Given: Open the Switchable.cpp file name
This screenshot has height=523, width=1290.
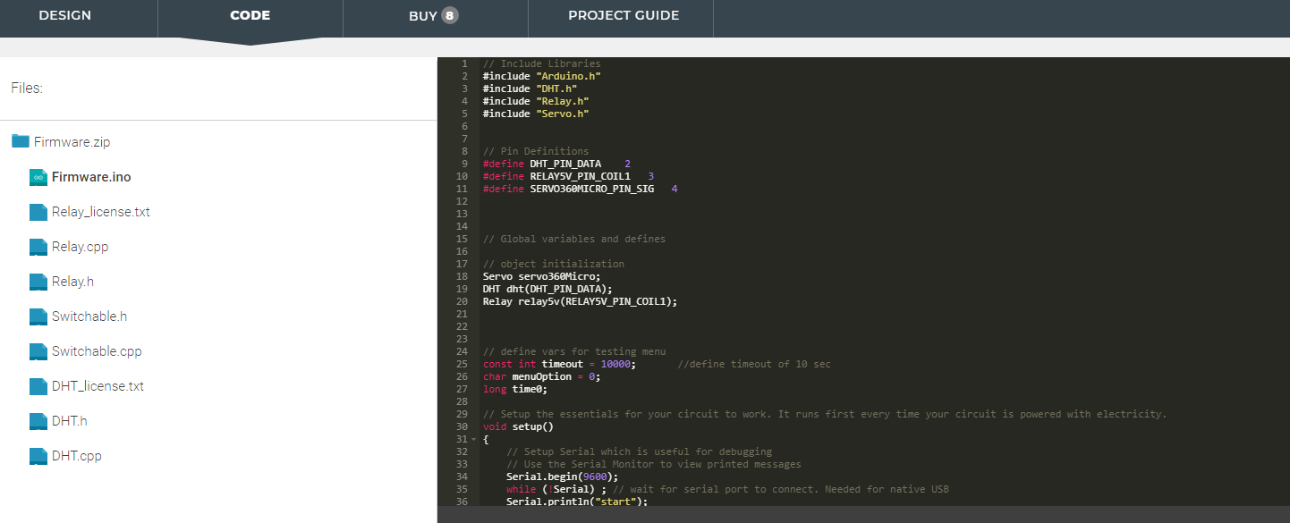Looking at the screenshot, I should [97, 351].
